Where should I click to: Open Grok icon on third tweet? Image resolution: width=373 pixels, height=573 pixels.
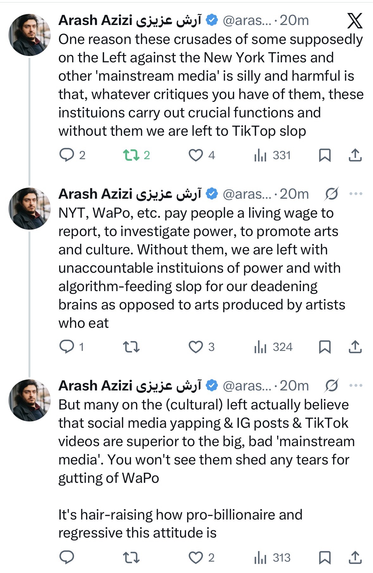click(331, 385)
